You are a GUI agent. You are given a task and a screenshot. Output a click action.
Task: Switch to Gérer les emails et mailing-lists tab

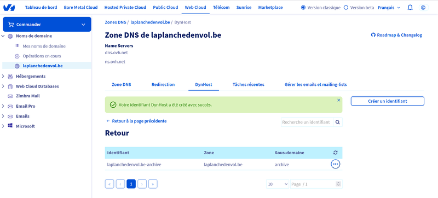coord(316,84)
